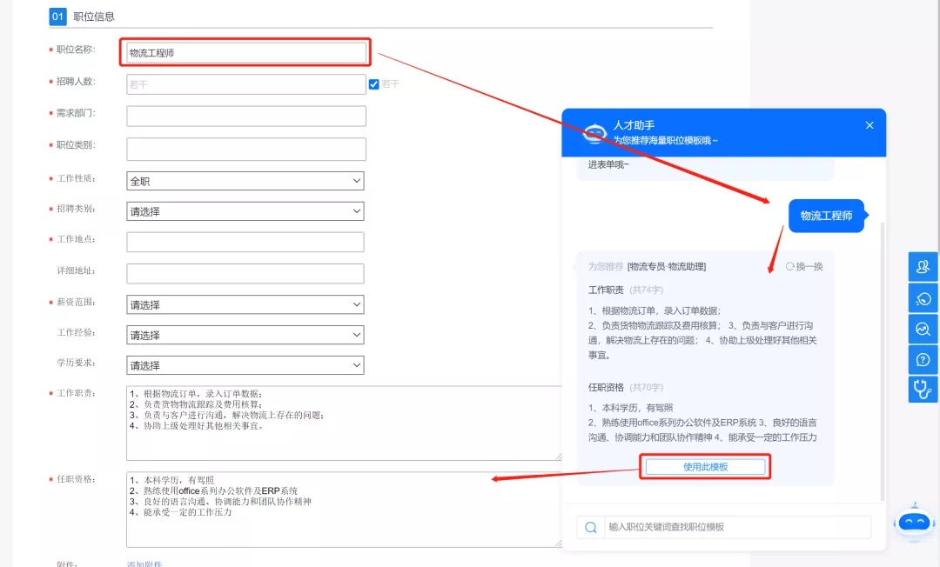This screenshot has height=567, width=940.
Task: Click inside the 工作职责 text area
Action: coord(344,424)
